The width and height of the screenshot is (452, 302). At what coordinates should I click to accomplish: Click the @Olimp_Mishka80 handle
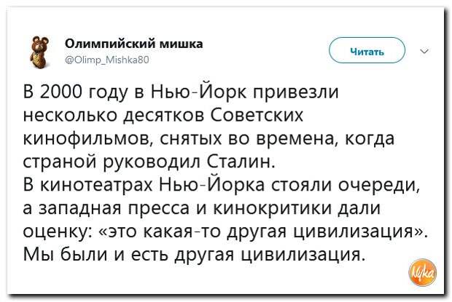(x=107, y=60)
